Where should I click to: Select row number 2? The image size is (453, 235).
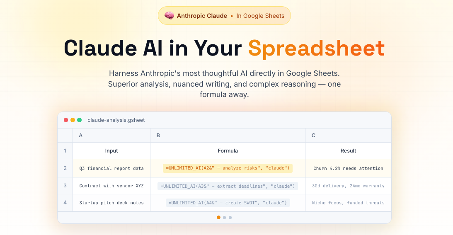point(65,168)
